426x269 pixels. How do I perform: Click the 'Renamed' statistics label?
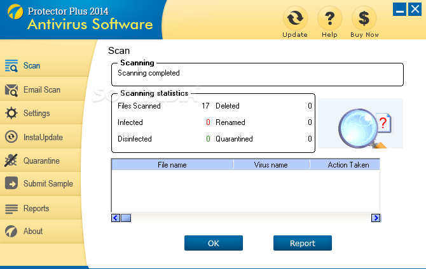tap(230, 122)
